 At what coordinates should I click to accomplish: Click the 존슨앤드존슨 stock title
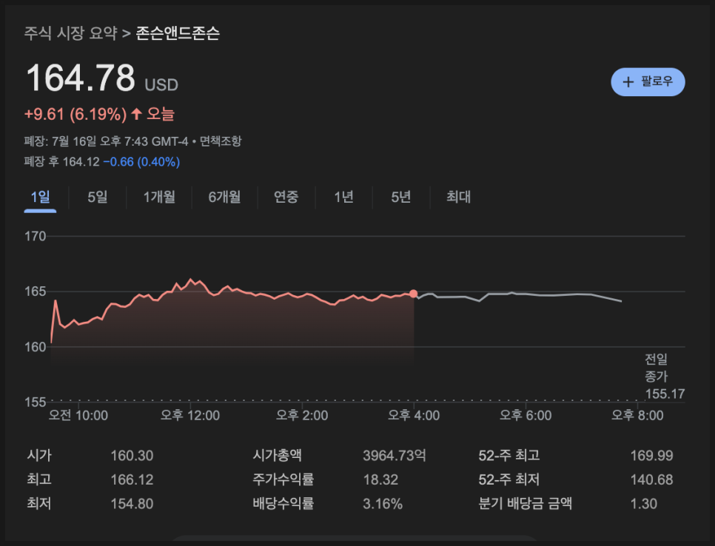[x=178, y=33]
